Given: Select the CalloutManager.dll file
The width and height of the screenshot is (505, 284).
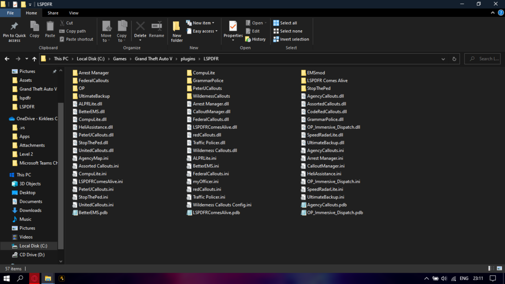Looking at the screenshot, I should (x=209, y=112).
